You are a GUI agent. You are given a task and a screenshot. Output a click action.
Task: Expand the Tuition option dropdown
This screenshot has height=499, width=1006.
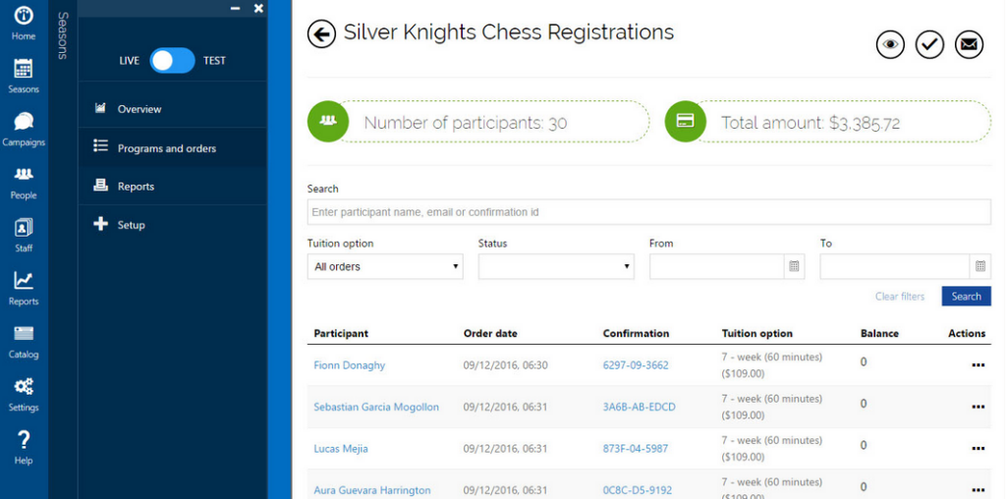click(385, 266)
